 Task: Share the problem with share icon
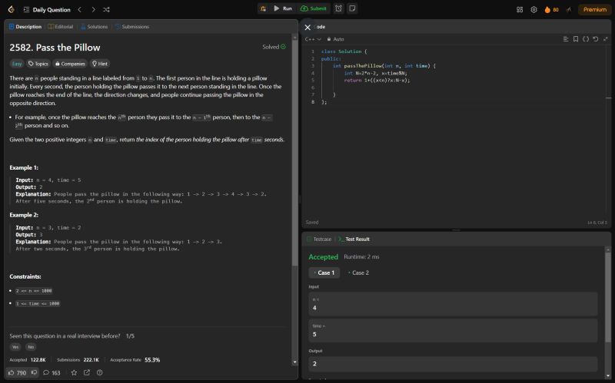87,373
